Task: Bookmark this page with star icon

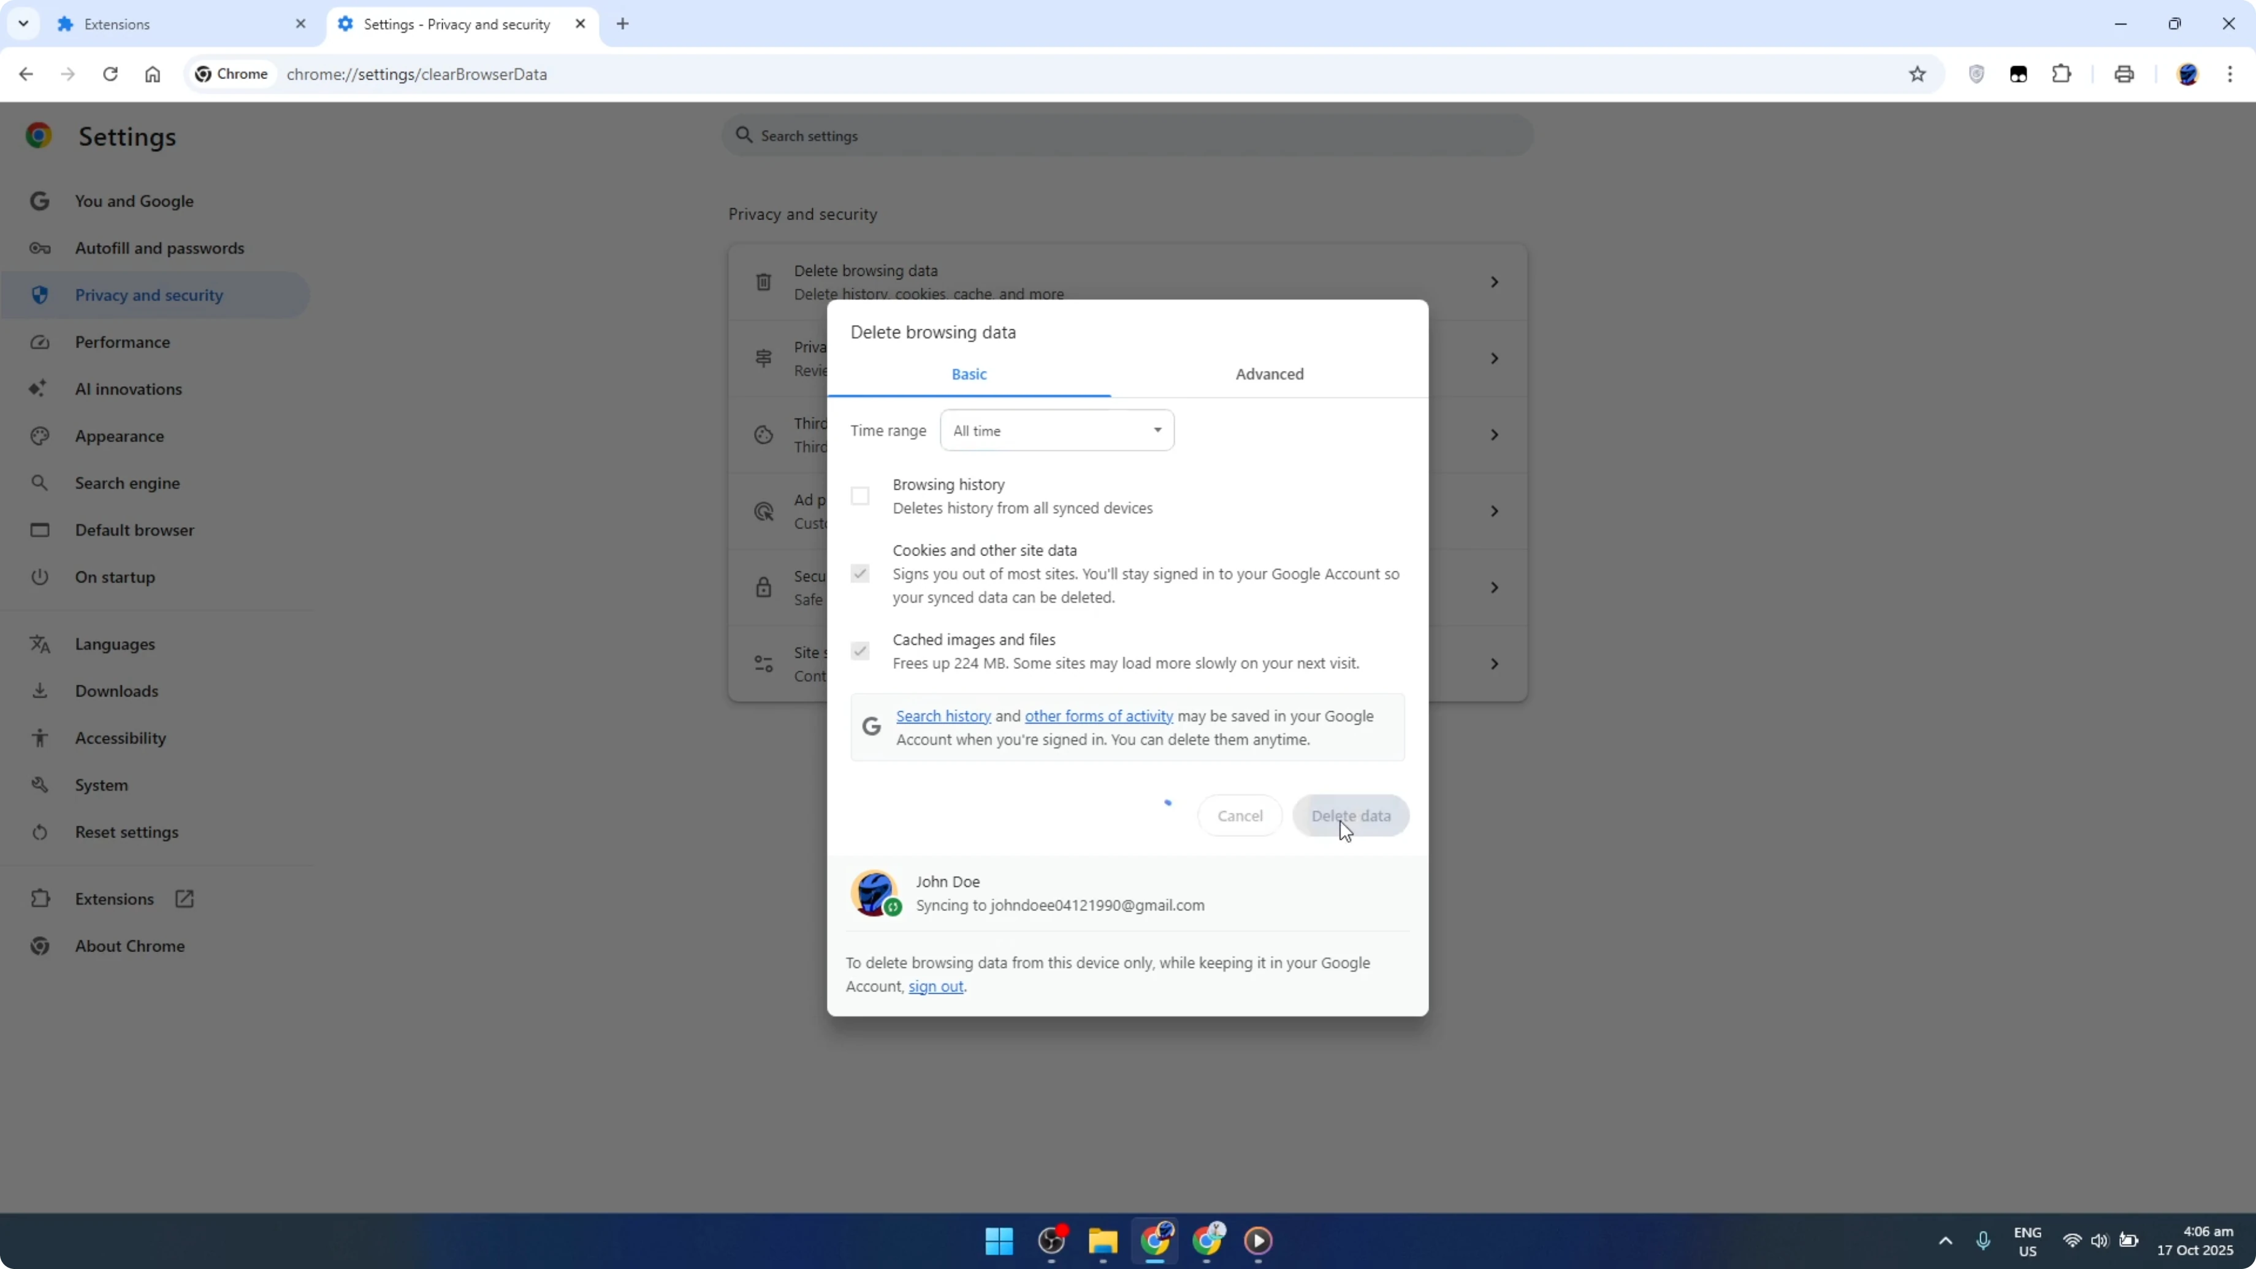Action: click(x=1918, y=74)
